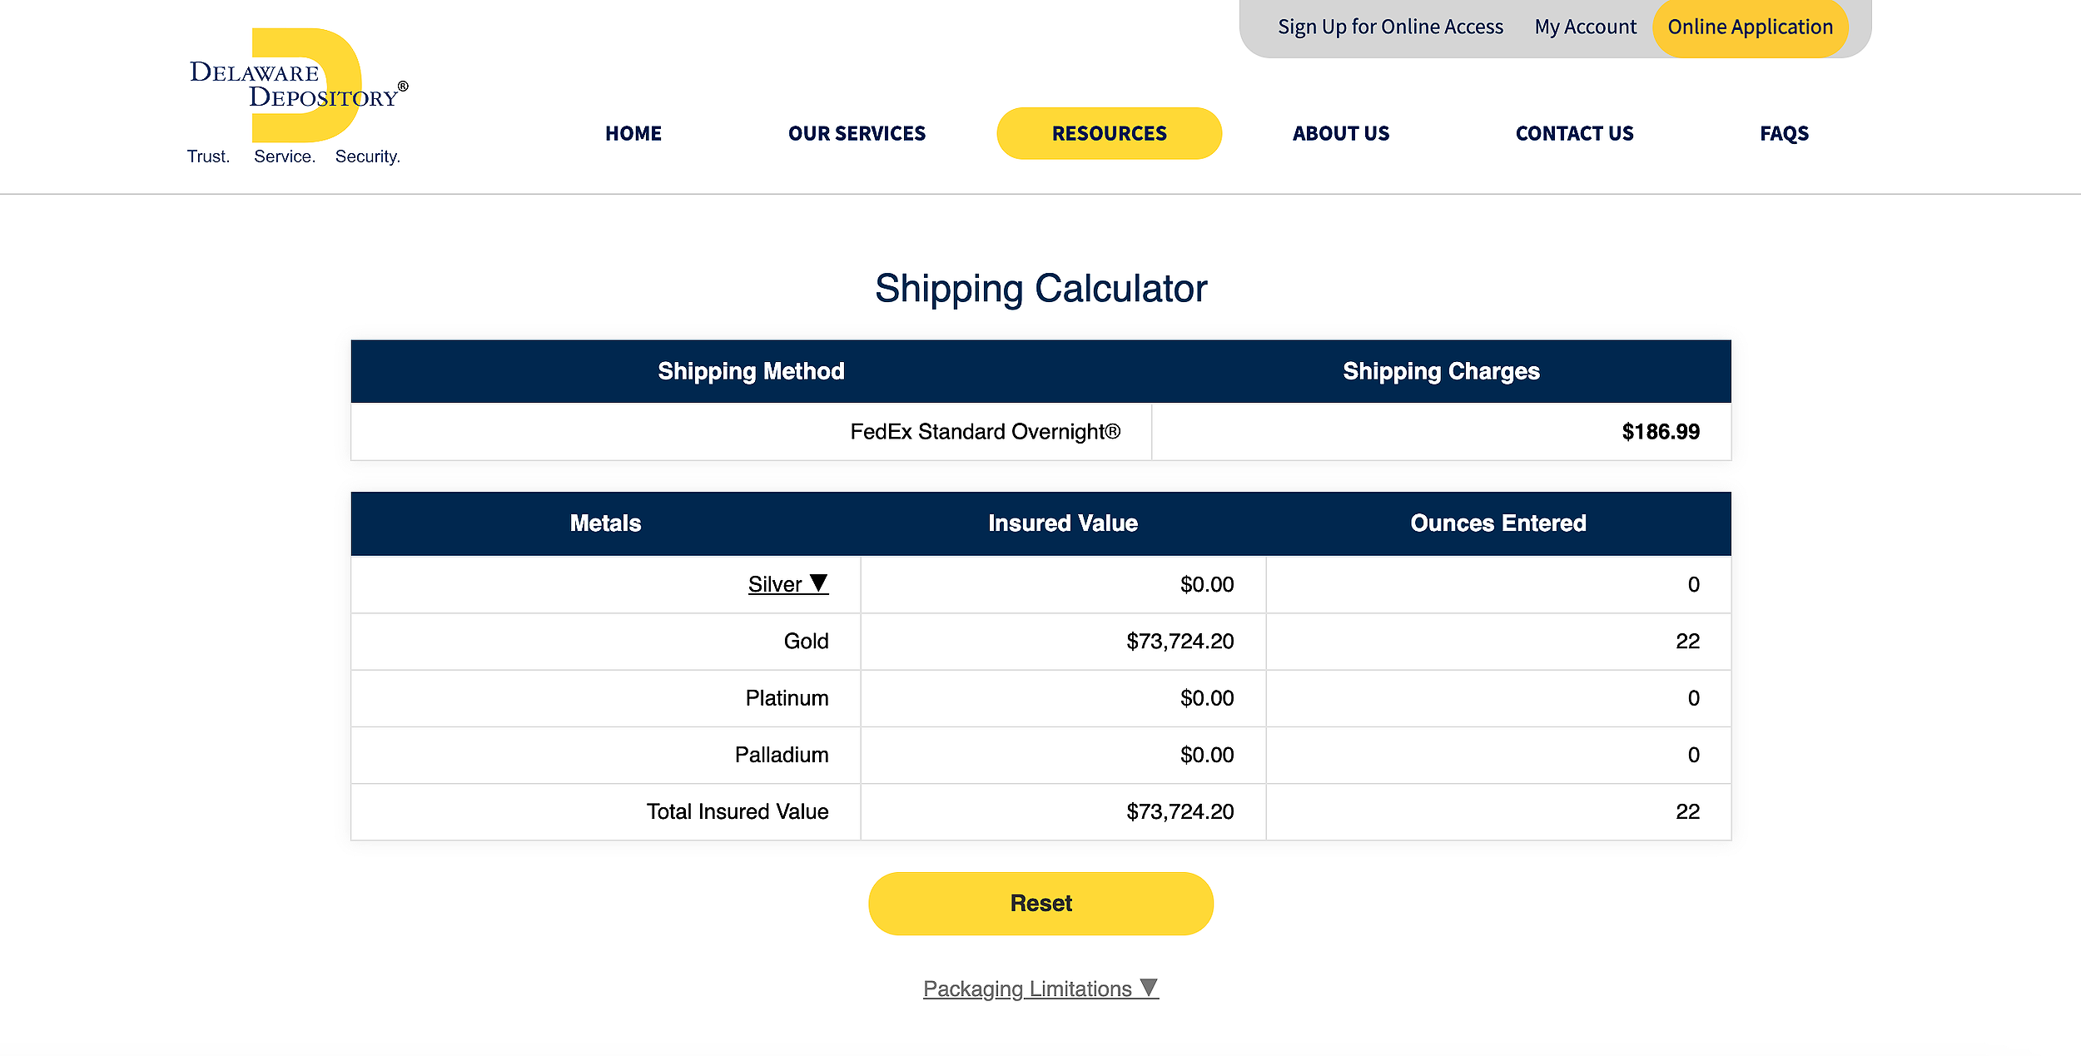Viewport: 2081px width, 1056px height.
Task: Start the Online Application
Action: point(1751,26)
